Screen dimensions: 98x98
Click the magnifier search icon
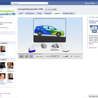(47, 3)
